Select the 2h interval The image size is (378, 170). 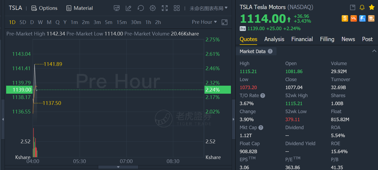(158, 22)
